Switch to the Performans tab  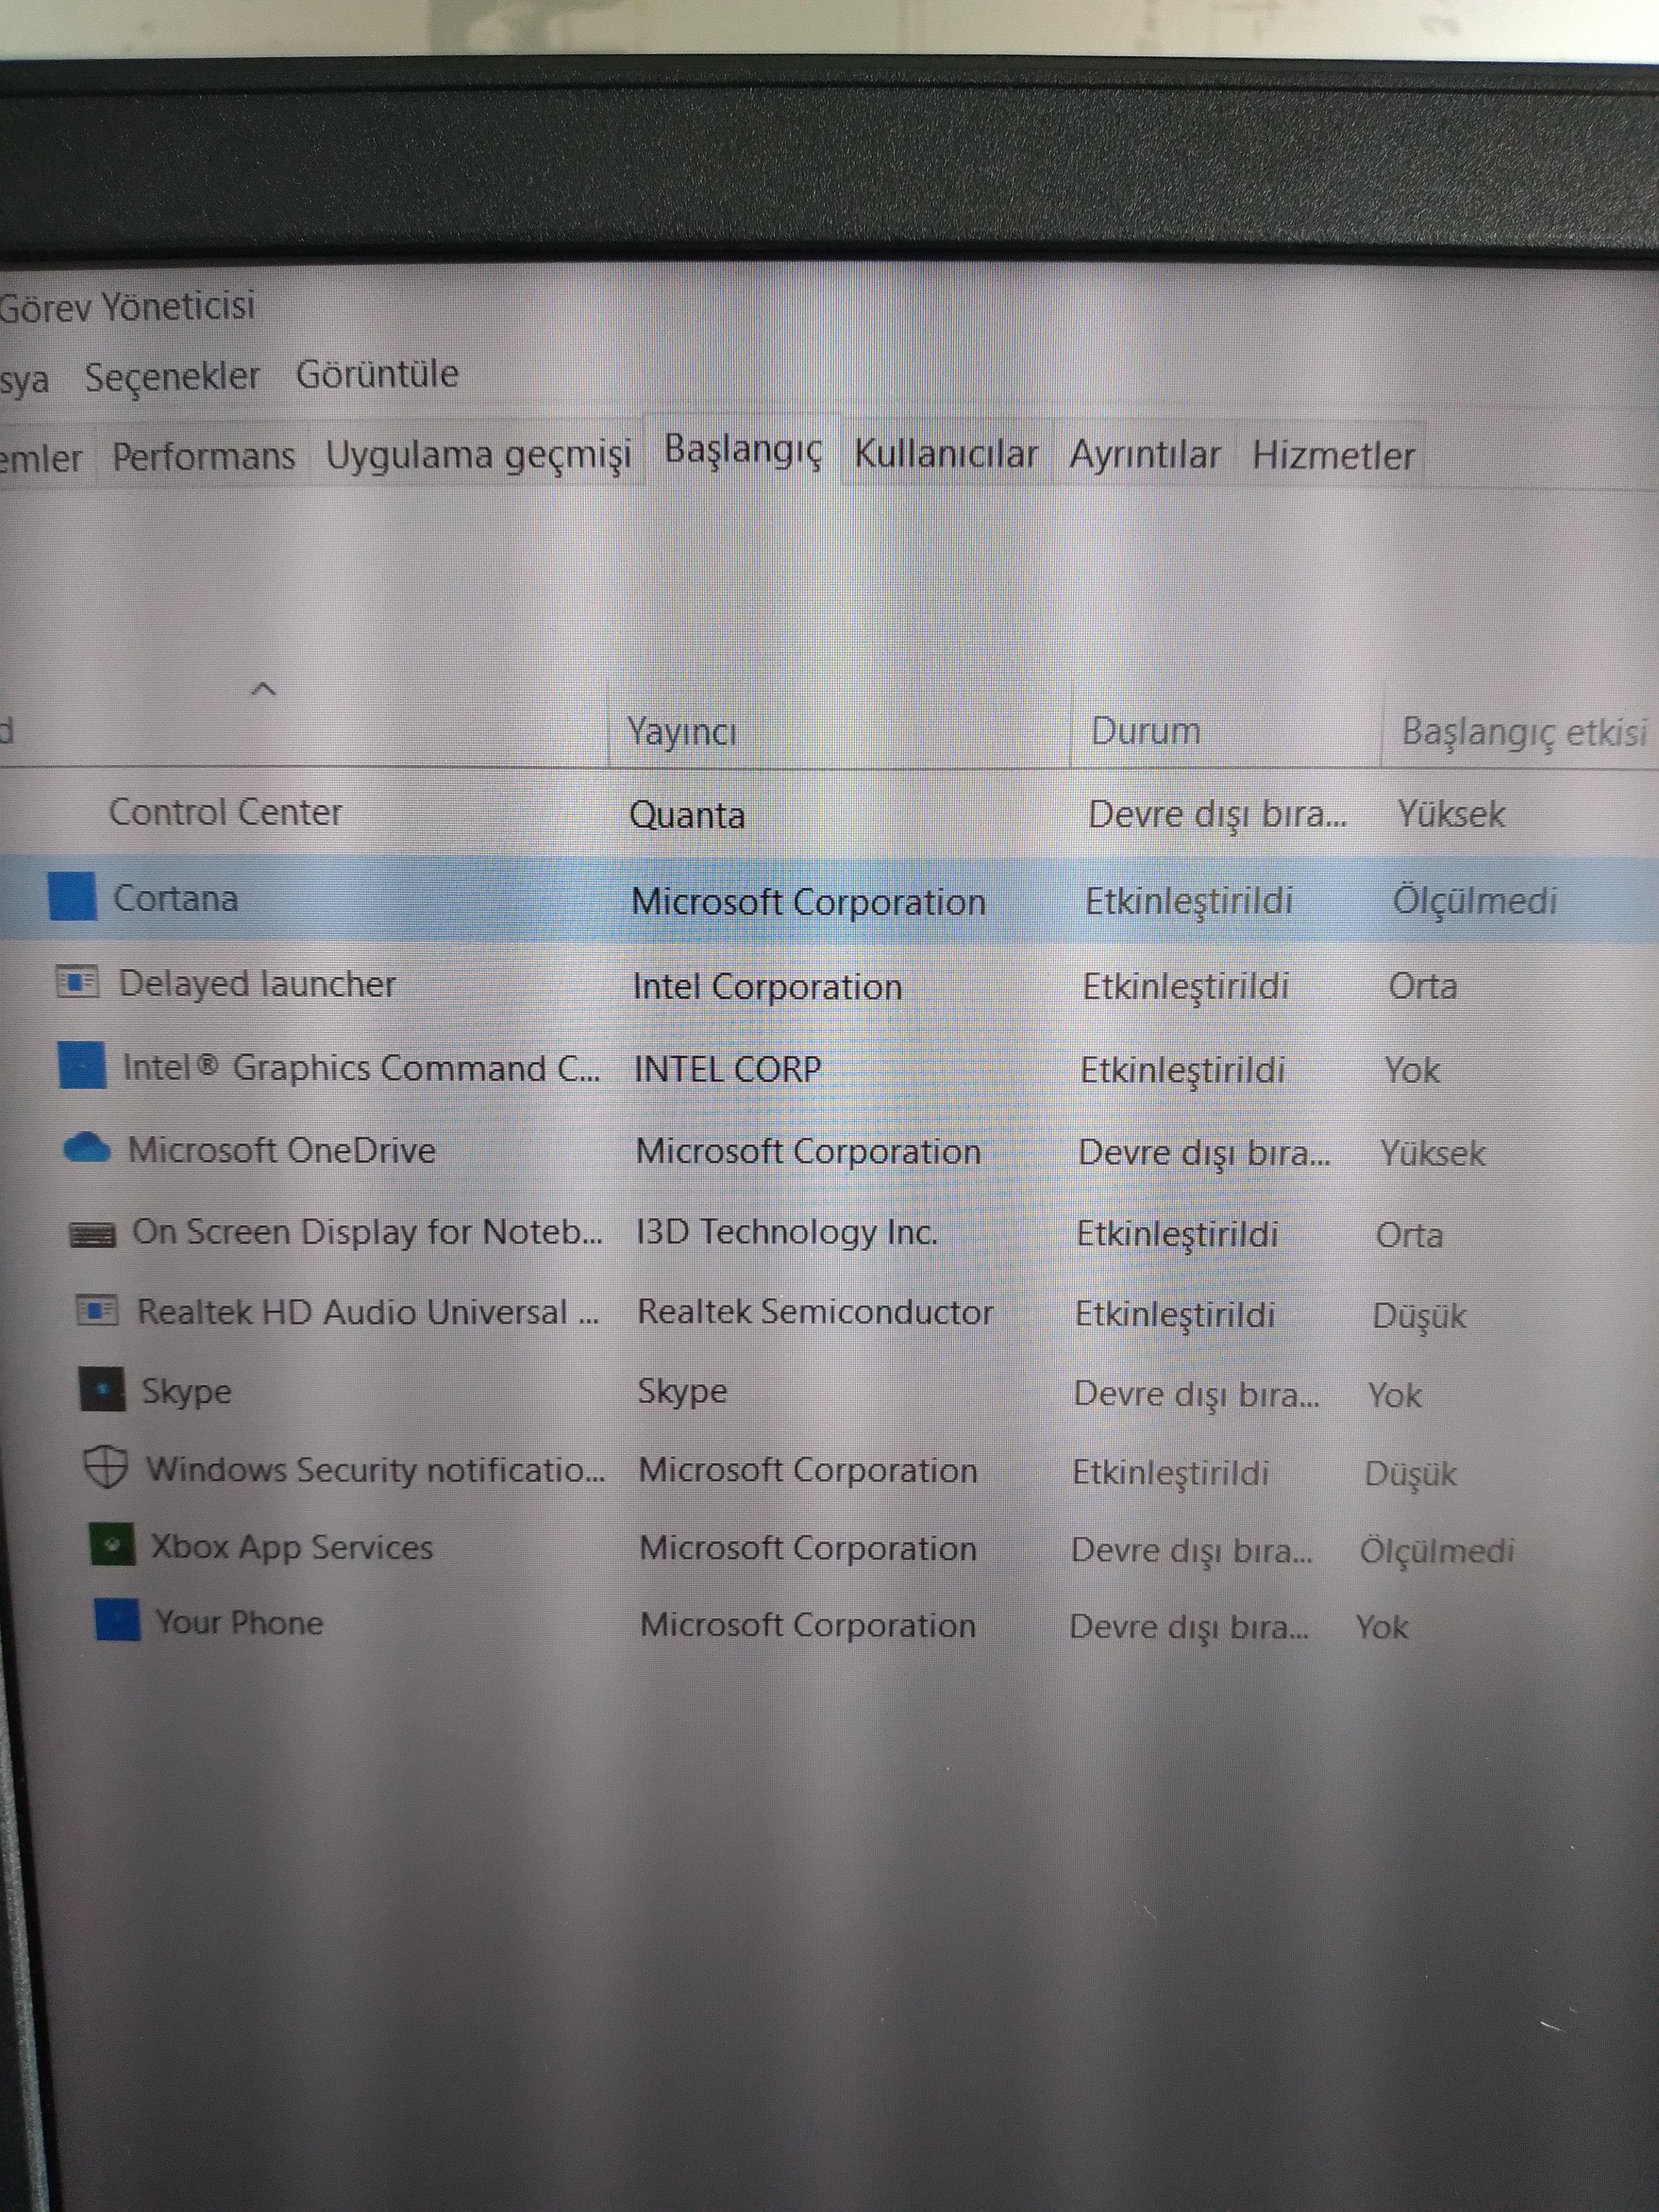[203, 457]
